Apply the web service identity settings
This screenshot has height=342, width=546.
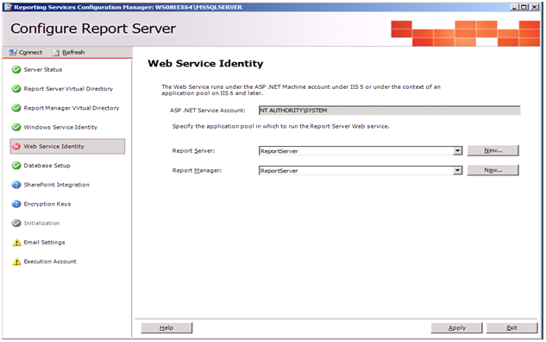[x=456, y=327]
